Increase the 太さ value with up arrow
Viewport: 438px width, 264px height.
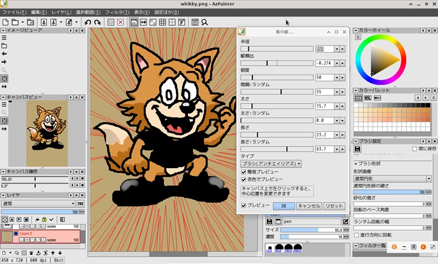(342, 106)
